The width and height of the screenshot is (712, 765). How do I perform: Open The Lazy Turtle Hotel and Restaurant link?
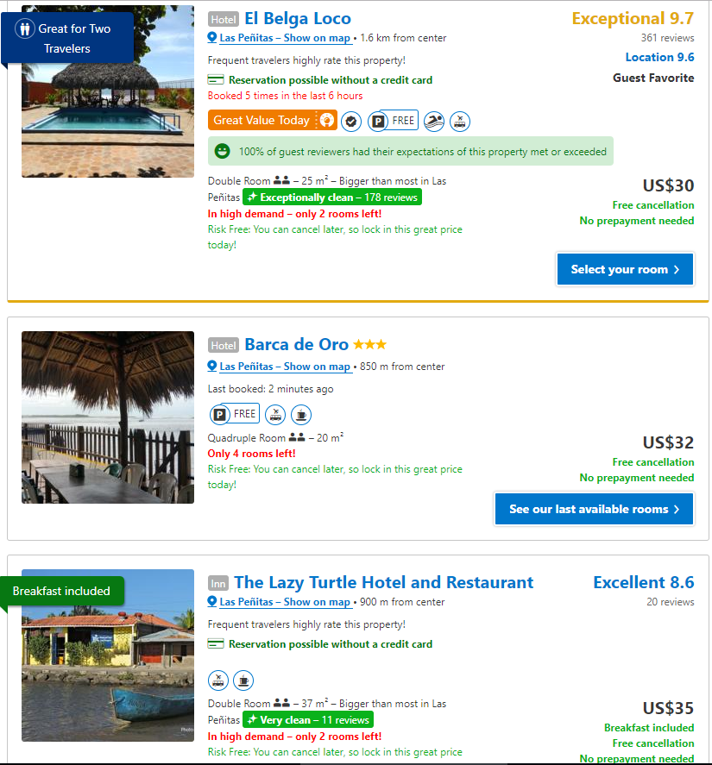point(383,583)
